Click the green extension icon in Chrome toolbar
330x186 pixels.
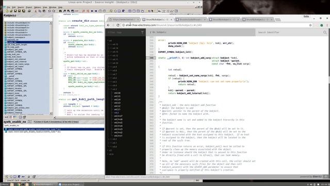tap(322, 25)
